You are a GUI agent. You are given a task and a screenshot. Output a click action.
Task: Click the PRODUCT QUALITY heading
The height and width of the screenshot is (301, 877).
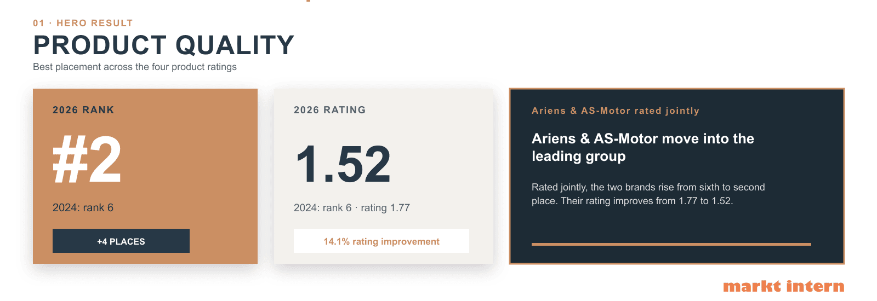point(163,45)
